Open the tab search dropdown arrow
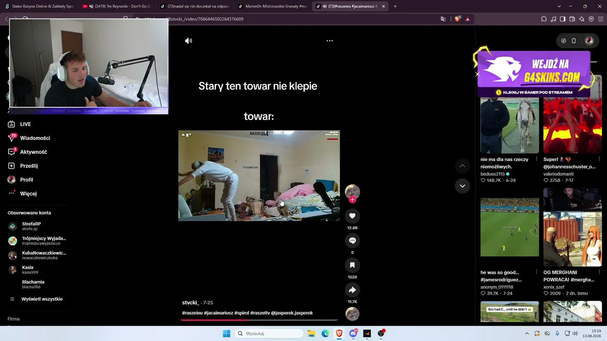607x341 pixels. [x=559, y=6]
